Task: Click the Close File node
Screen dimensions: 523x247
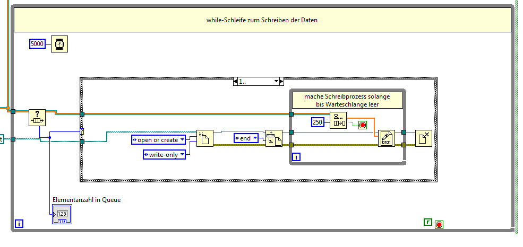Action: coord(424,138)
